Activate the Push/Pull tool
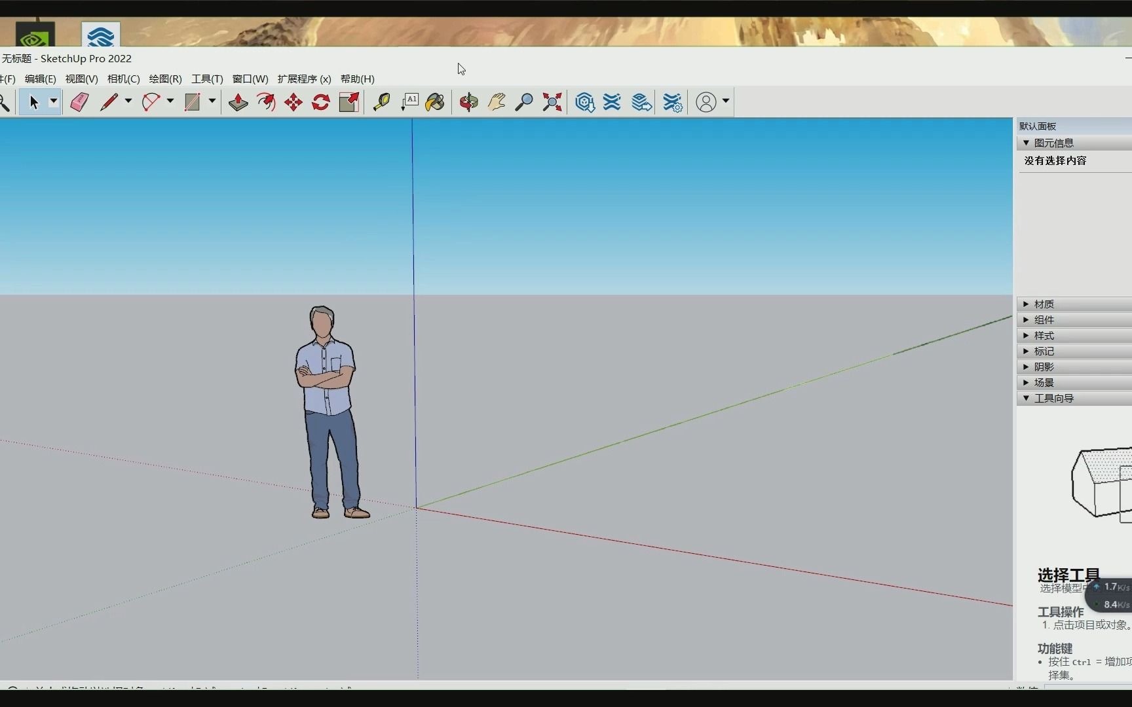 (x=237, y=102)
